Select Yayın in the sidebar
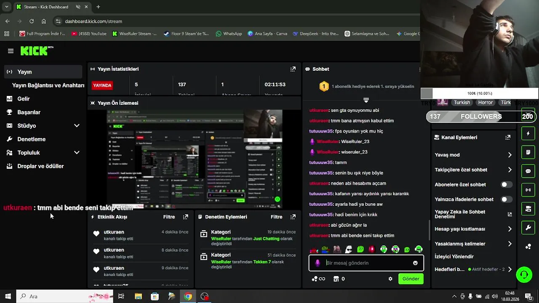The width and height of the screenshot is (539, 303). [42, 72]
